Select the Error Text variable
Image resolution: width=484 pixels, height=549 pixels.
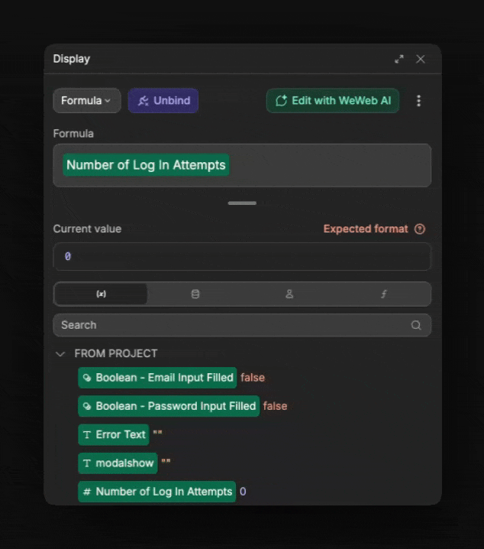coord(113,434)
